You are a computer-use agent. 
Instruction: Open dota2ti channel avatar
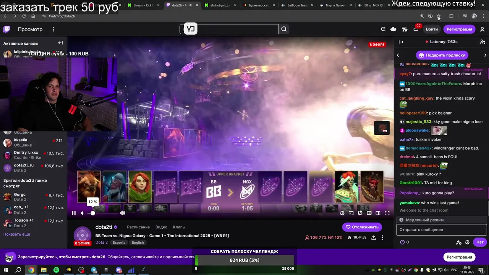pyautogui.click(x=82, y=235)
